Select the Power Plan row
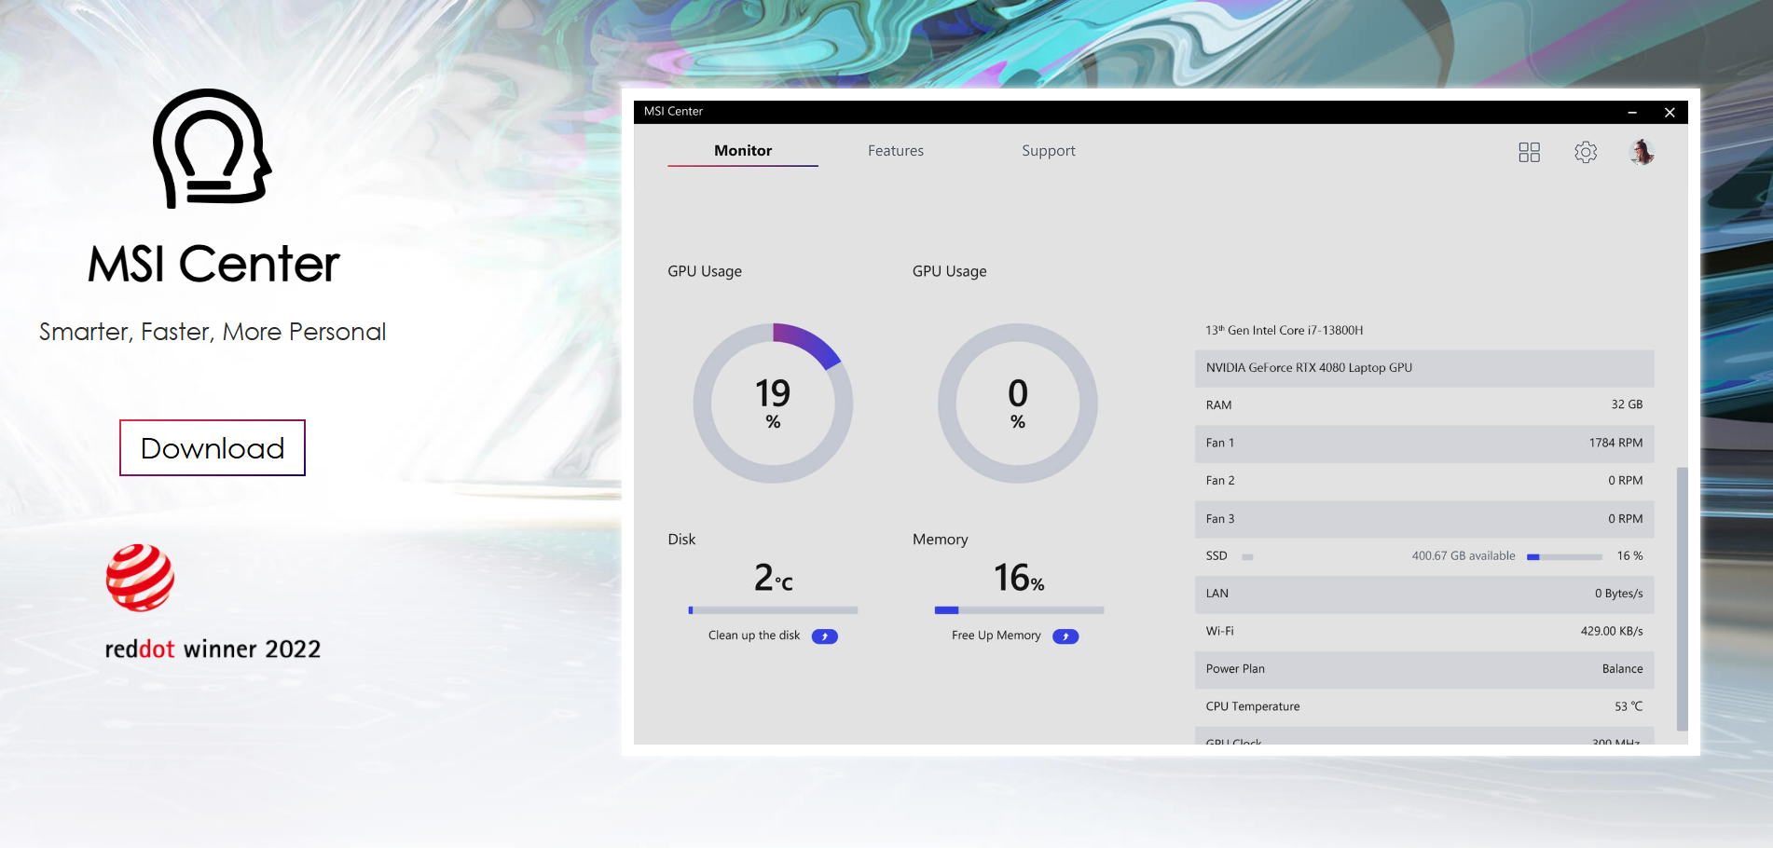 (x=1424, y=670)
